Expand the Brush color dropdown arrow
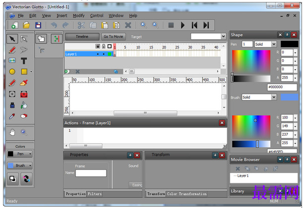 click(x=30, y=166)
